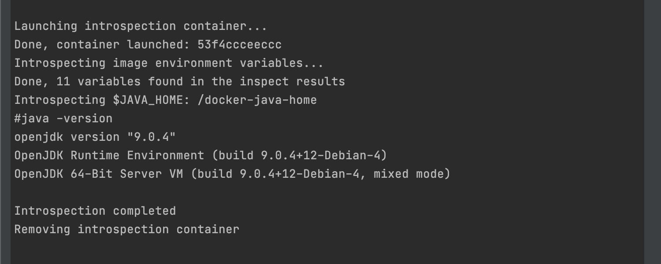
Task: Click the "Launching introspection container..." log line
Action: click(x=141, y=26)
